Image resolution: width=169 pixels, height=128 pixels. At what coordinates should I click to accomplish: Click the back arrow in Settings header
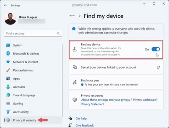[x=5, y=5]
